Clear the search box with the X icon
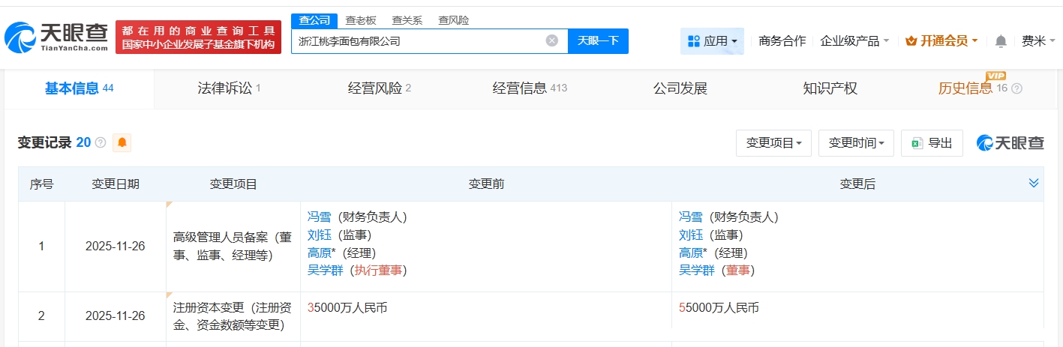 pyautogui.click(x=552, y=41)
